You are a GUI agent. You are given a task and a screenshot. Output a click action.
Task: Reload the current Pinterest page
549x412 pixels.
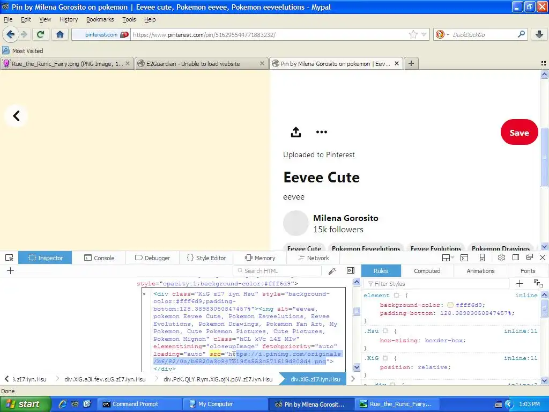[x=40, y=34]
